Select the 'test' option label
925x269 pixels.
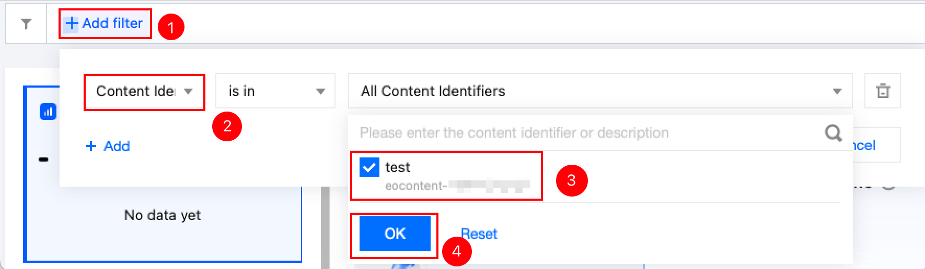398,167
